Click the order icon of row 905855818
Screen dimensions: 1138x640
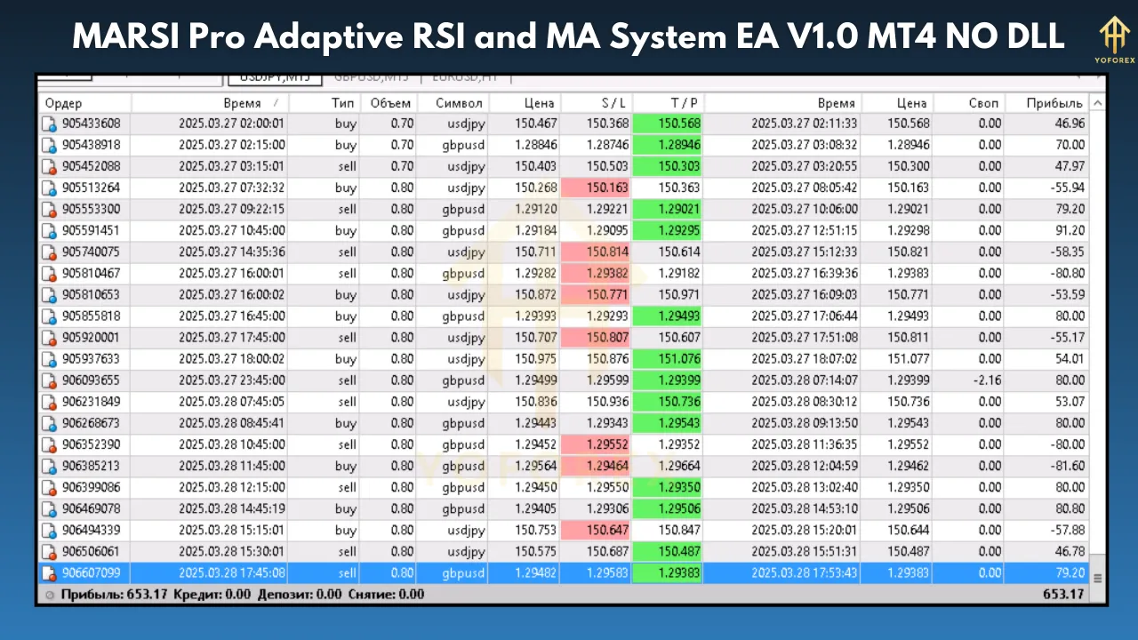tap(51, 316)
